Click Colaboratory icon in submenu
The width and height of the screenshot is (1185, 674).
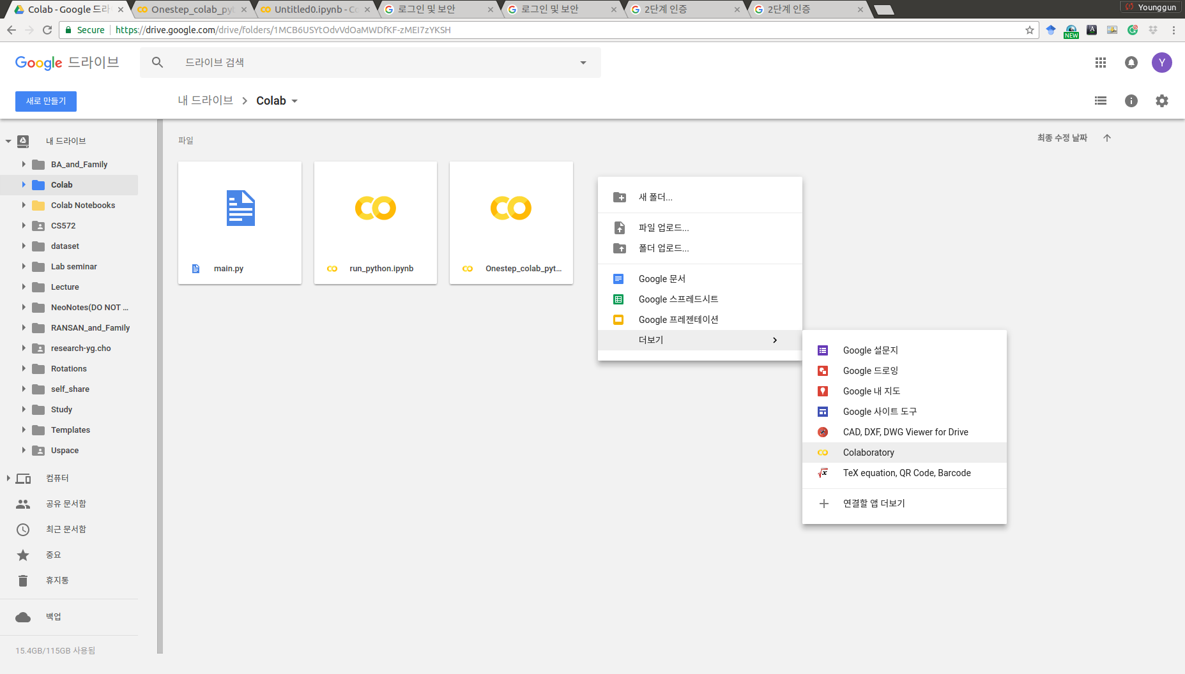tap(823, 453)
